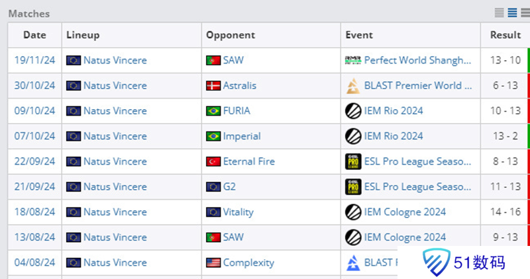Screen dimensions: 530x279
Task: Sort the table by Result header
Action: [505, 35]
